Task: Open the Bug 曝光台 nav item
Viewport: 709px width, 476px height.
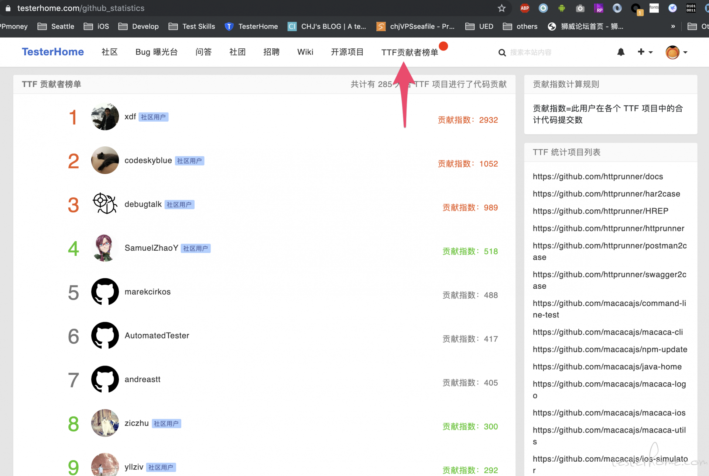Action: [157, 52]
